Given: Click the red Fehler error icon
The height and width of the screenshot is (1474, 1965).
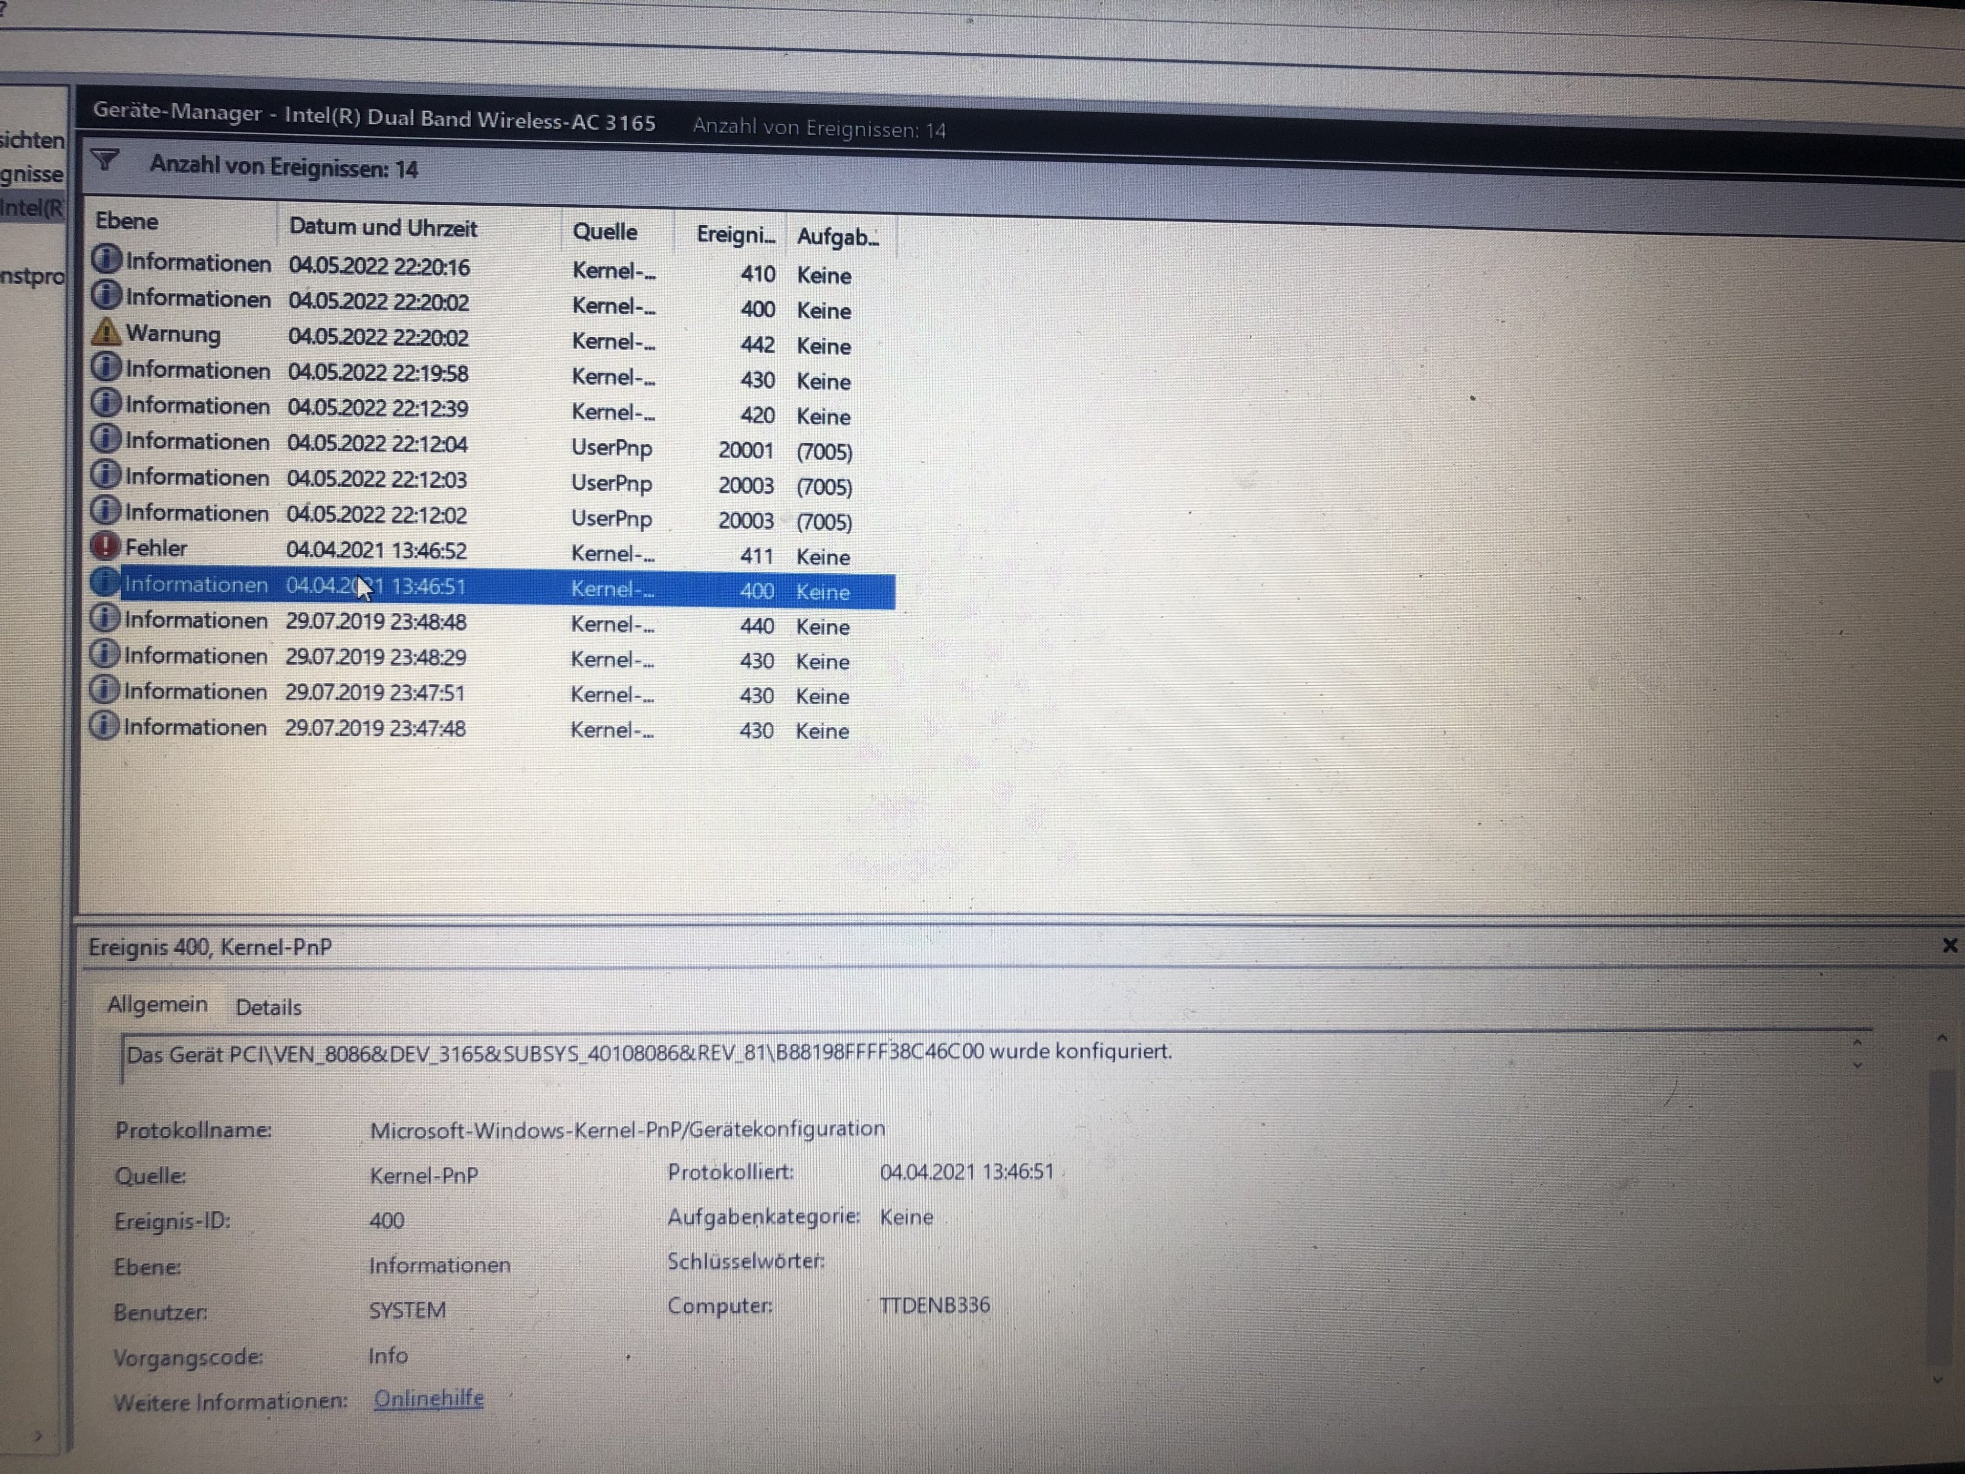Looking at the screenshot, I should click(106, 547).
